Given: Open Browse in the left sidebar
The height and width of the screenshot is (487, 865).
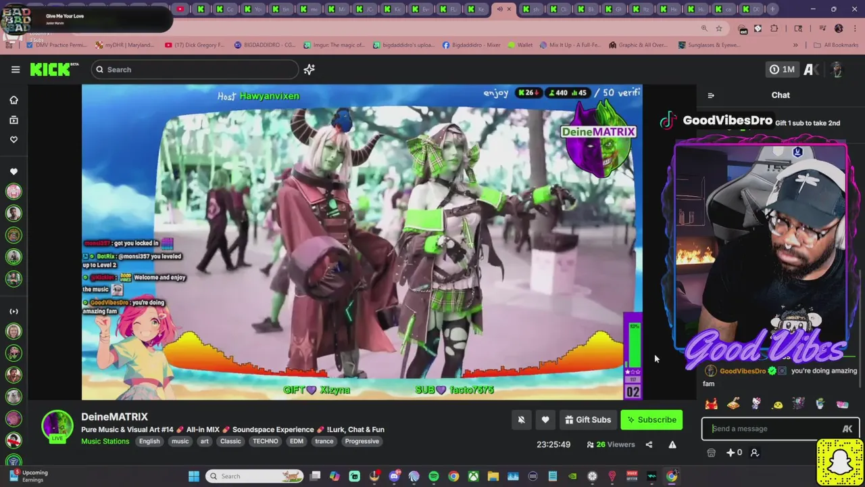Looking at the screenshot, I should (14, 120).
